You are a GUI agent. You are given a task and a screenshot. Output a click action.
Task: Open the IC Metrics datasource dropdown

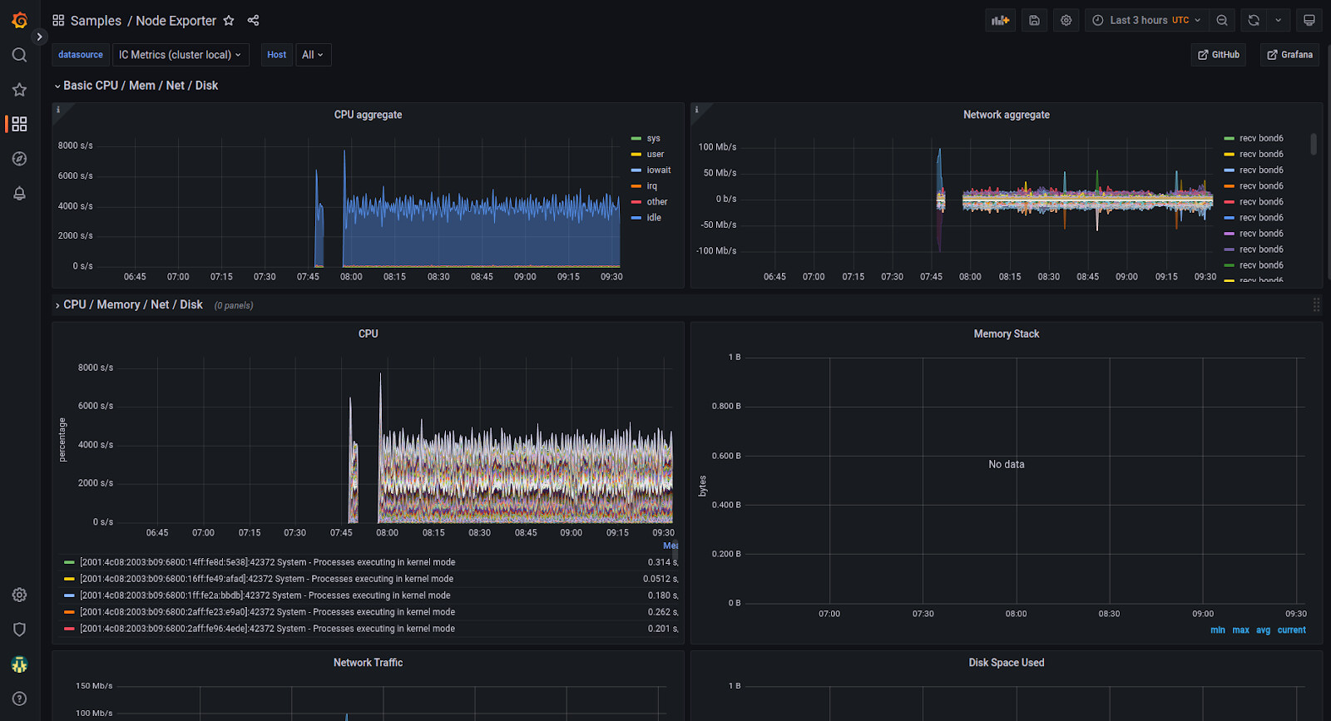[181, 55]
